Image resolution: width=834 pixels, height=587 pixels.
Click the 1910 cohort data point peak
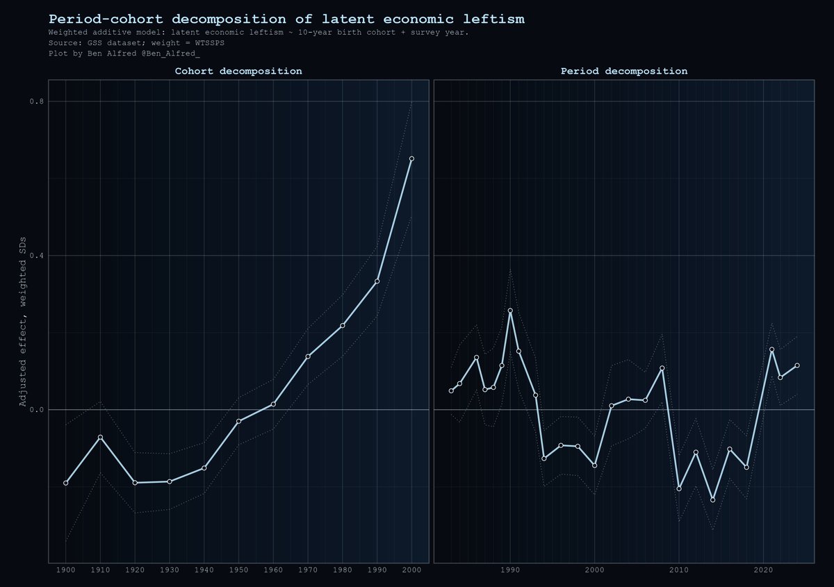click(100, 437)
